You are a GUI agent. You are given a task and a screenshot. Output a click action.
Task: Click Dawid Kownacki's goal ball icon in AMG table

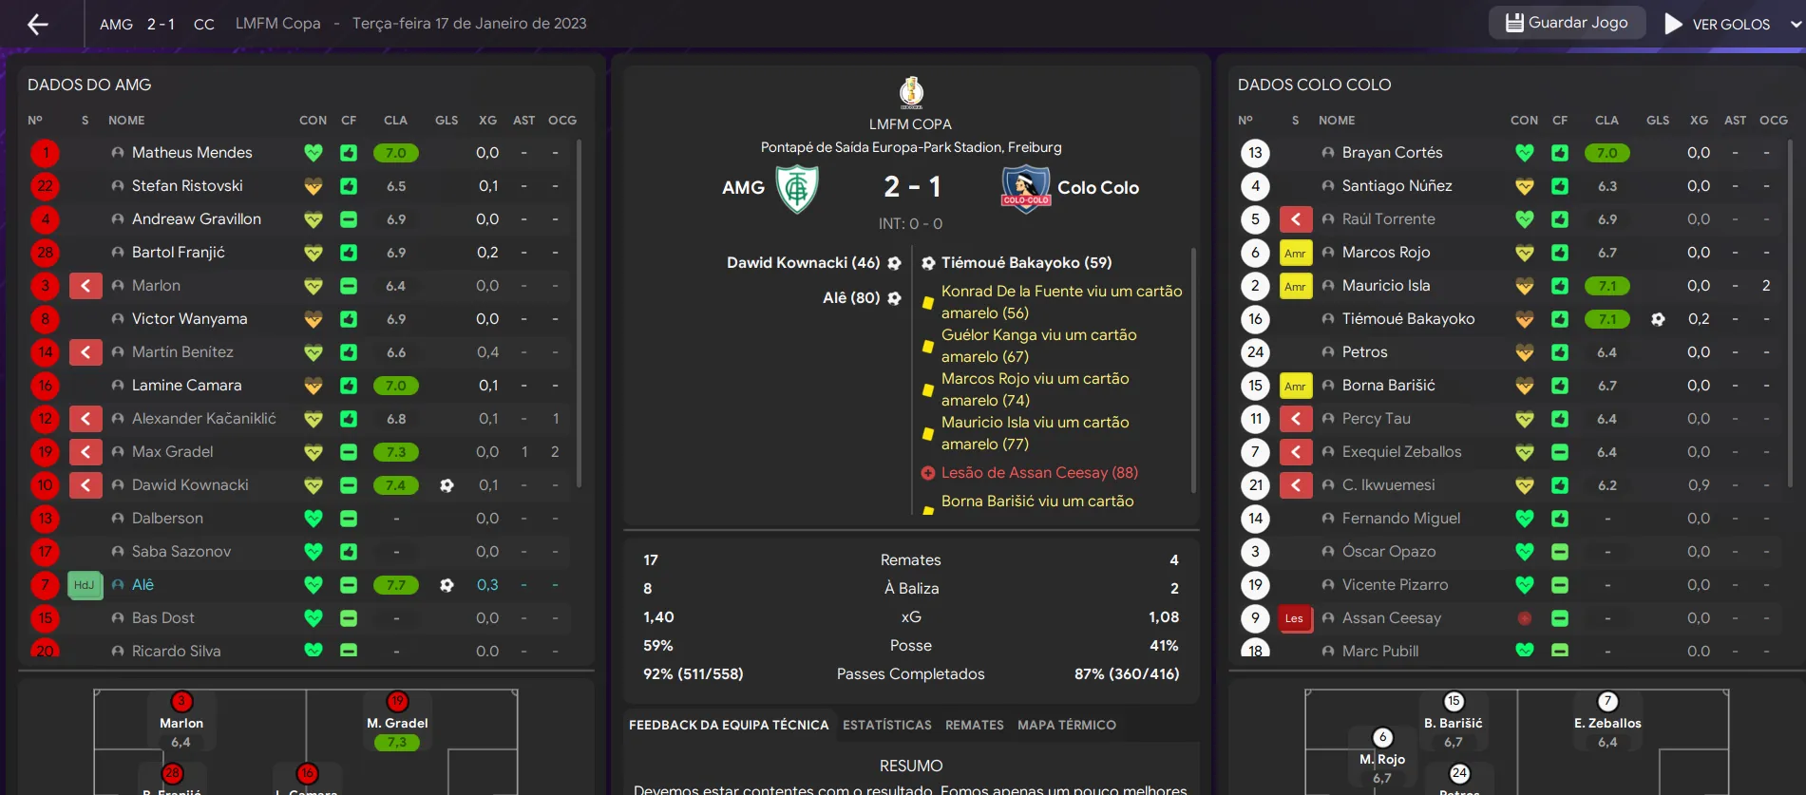(447, 485)
